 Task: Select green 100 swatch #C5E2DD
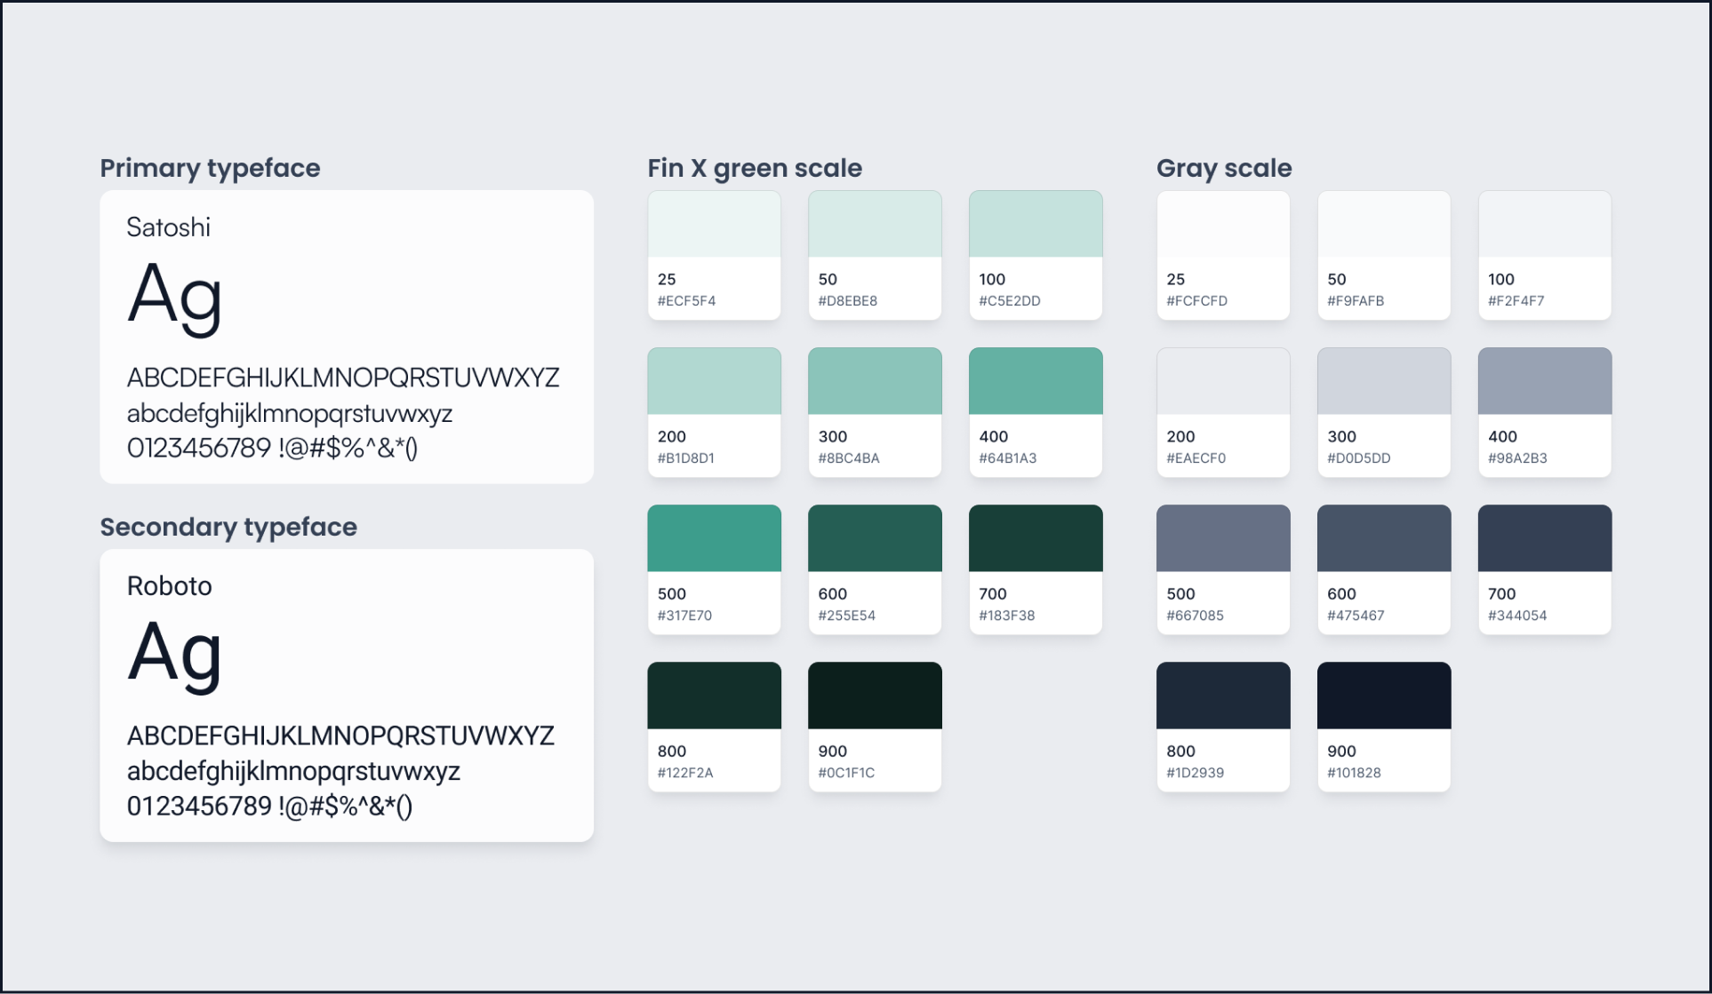pos(1036,224)
